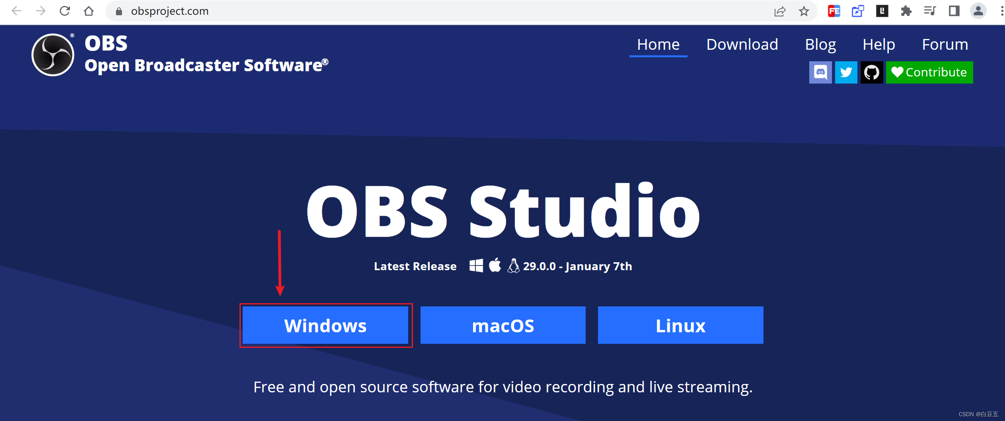The image size is (1005, 421).
Task: Open the red FE extension icon
Action: pyautogui.click(x=834, y=11)
